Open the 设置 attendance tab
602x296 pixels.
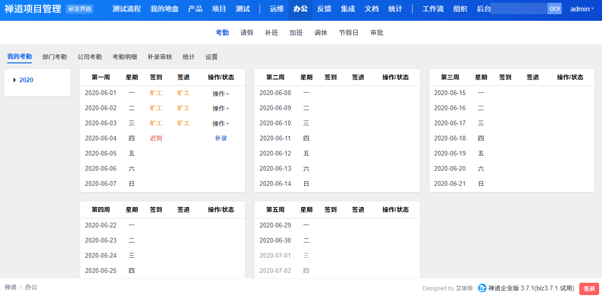click(x=211, y=57)
